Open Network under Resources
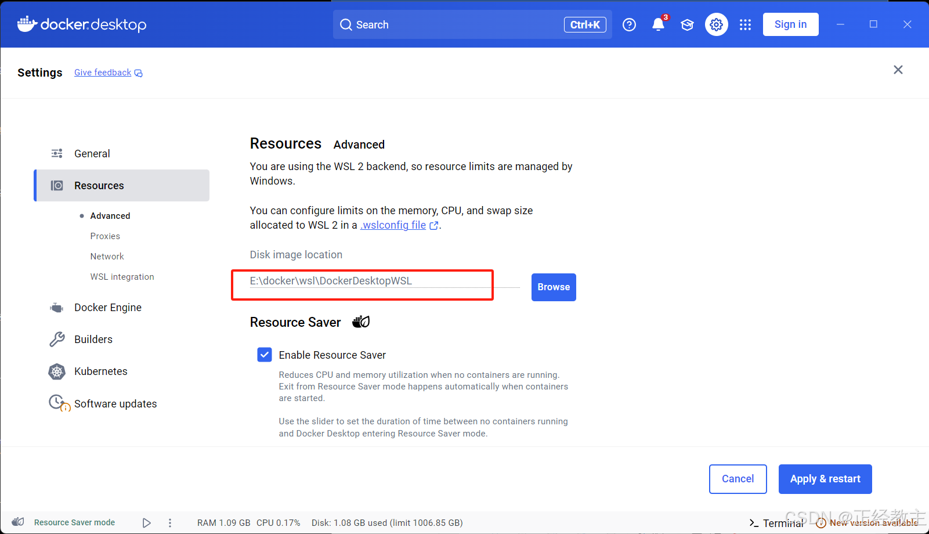929x534 pixels. click(x=107, y=256)
